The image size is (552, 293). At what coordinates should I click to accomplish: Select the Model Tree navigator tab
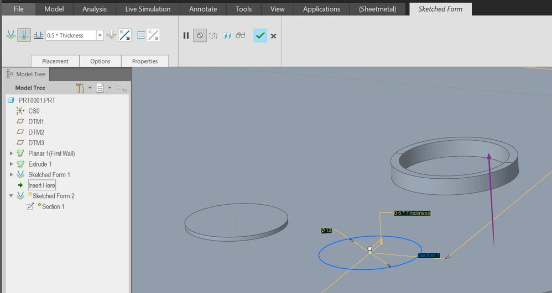(x=27, y=74)
